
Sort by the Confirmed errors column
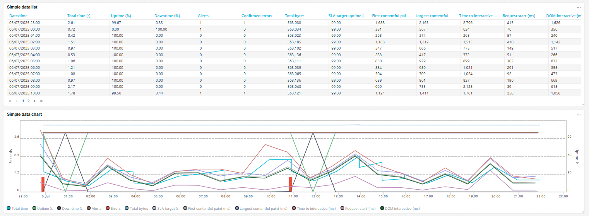click(x=257, y=16)
